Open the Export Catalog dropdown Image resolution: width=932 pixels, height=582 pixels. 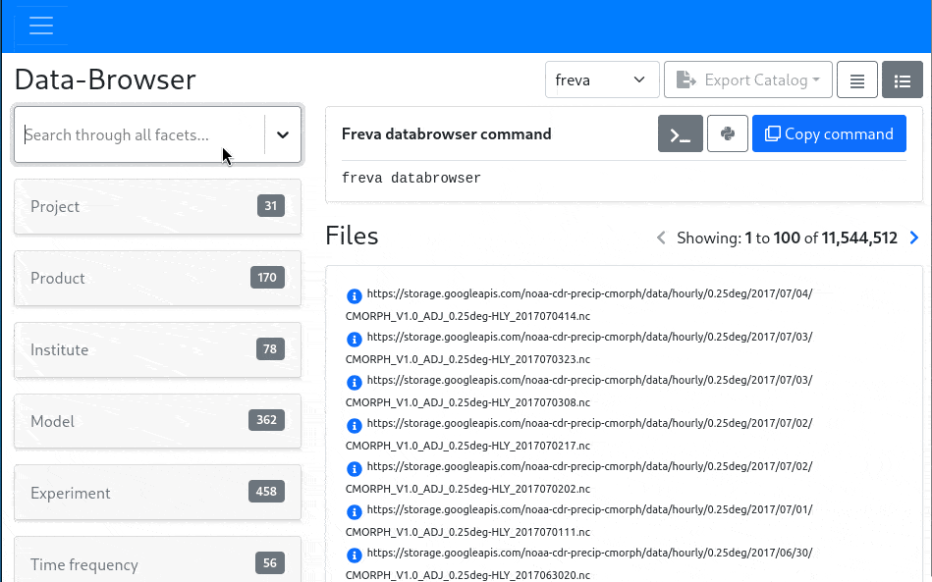pyautogui.click(x=747, y=79)
